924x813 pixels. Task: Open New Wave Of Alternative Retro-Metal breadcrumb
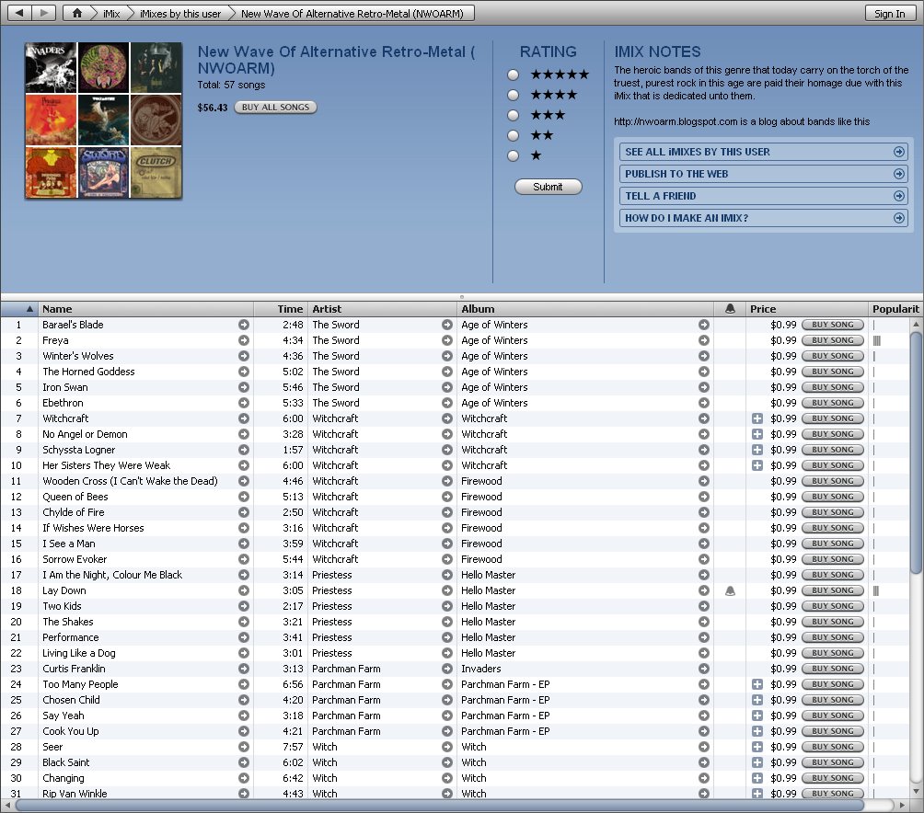tap(352, 13)
